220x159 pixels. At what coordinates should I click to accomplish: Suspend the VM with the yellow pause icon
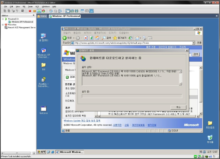tap(34, 11)
